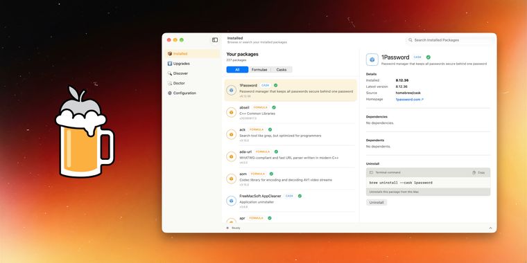Image resolution: width=527 pixels, height=263 pixels.
Task: Select the All packages filter tab
Action: pyautogui.click(x=237, y=70)
